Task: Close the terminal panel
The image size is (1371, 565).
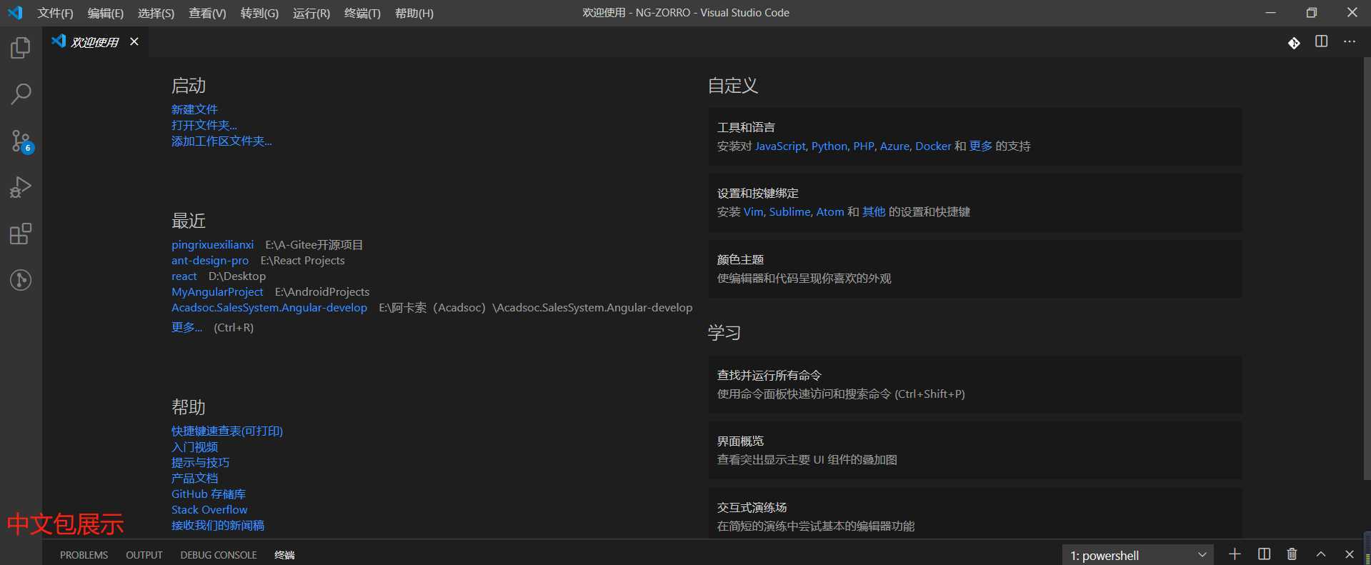Action: 1350,554
